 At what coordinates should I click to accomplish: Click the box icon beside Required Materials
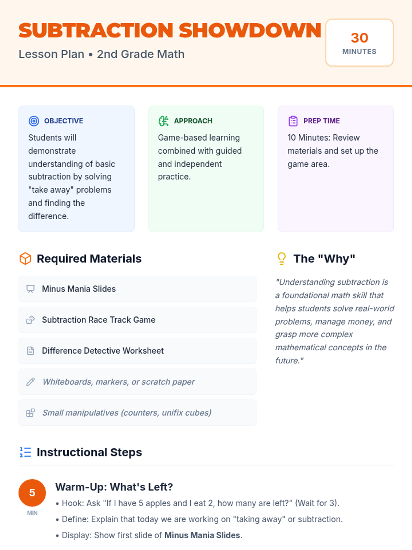point(25,258)
